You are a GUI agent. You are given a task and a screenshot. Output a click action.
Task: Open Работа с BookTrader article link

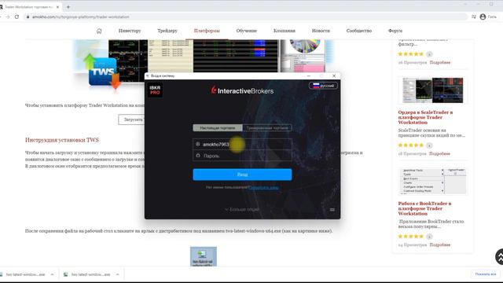tap(424, 208)
